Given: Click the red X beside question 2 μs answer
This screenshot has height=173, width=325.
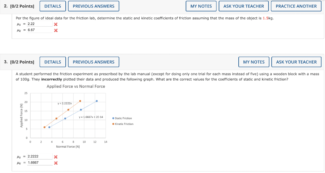Looking at the screenshot, I should coord(56,24).
